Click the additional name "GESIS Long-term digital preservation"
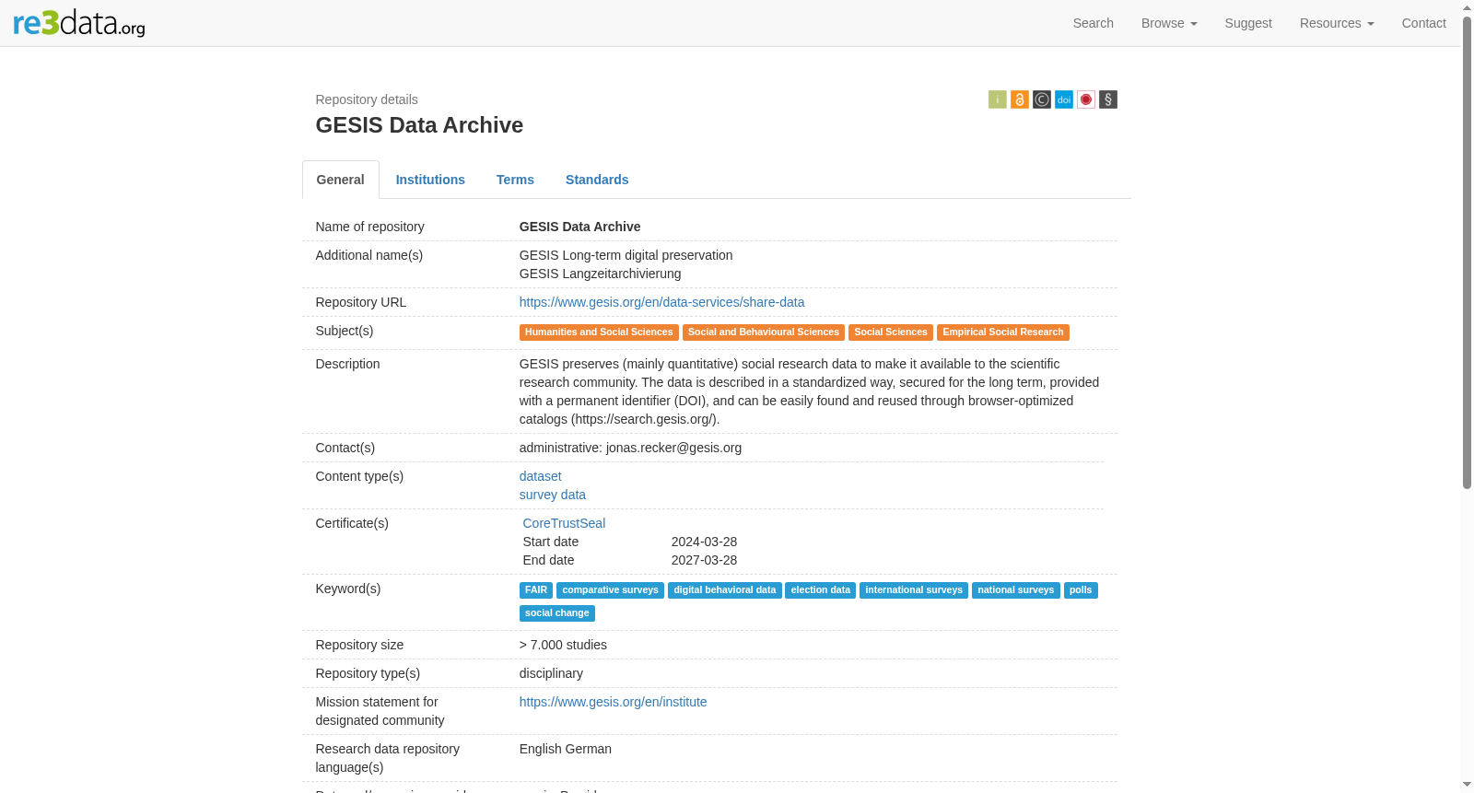 click(626, 255)
